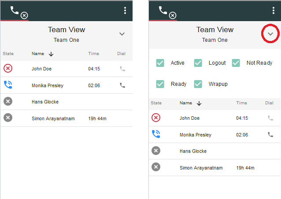Screen dimensions: 281x199
Task: Click 19h 44m time in right panel
Action: [245, 168]
